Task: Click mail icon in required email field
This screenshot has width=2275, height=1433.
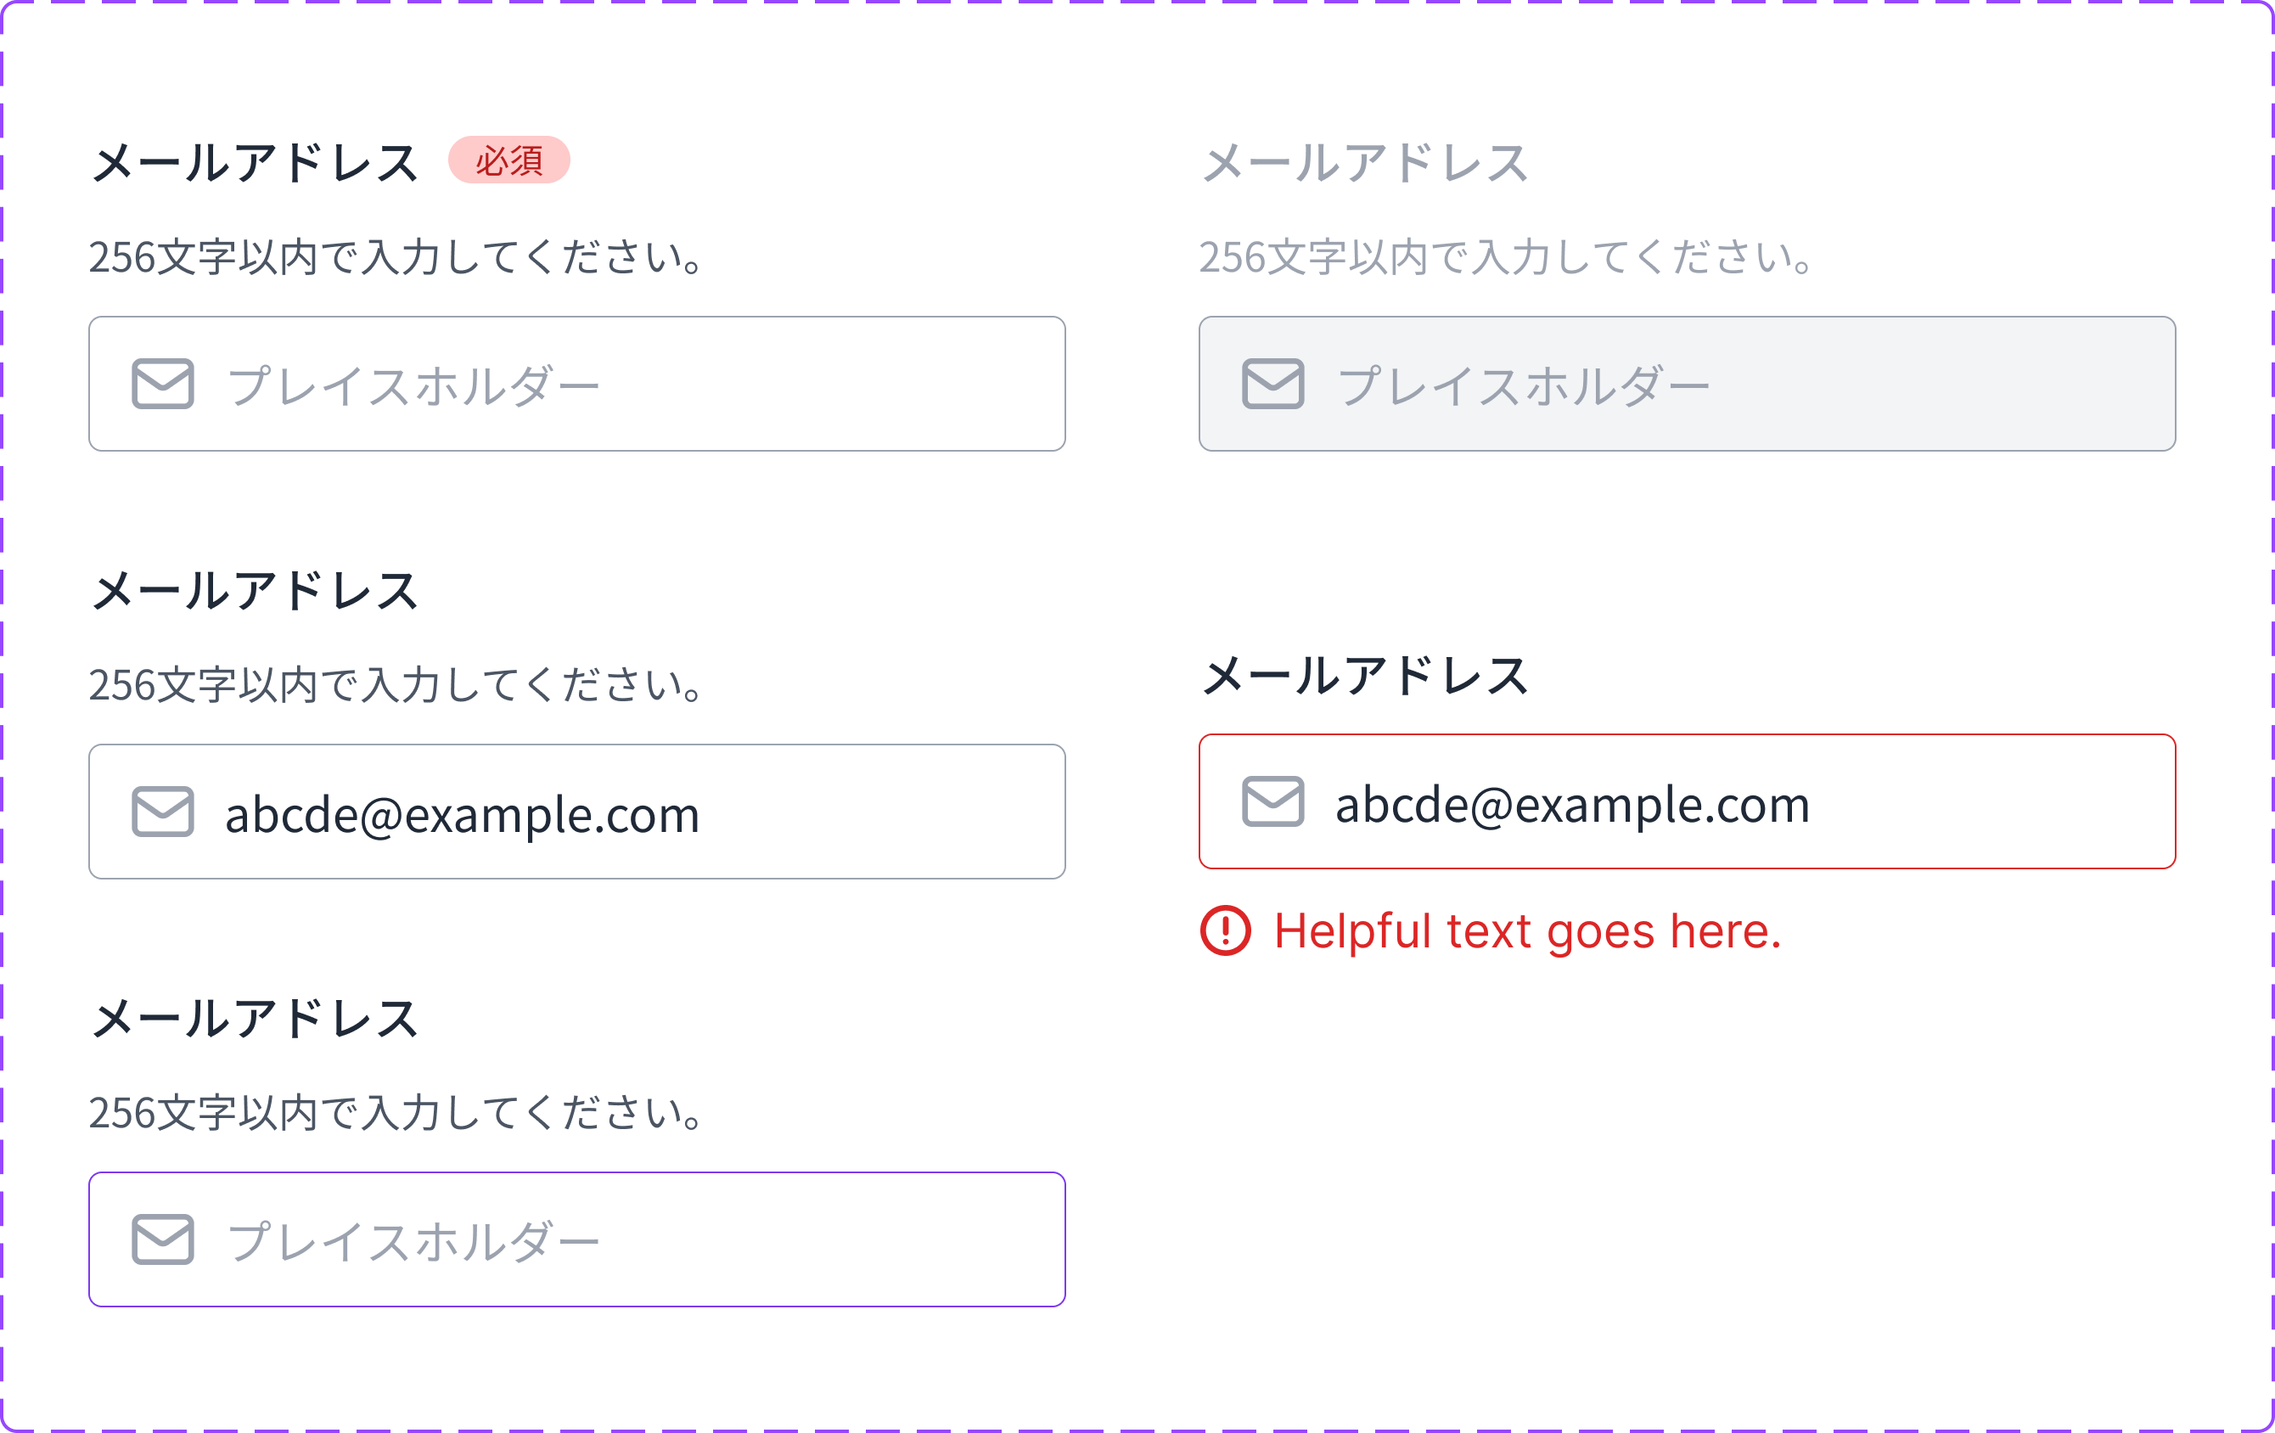Action: click(x=162, y=384)
